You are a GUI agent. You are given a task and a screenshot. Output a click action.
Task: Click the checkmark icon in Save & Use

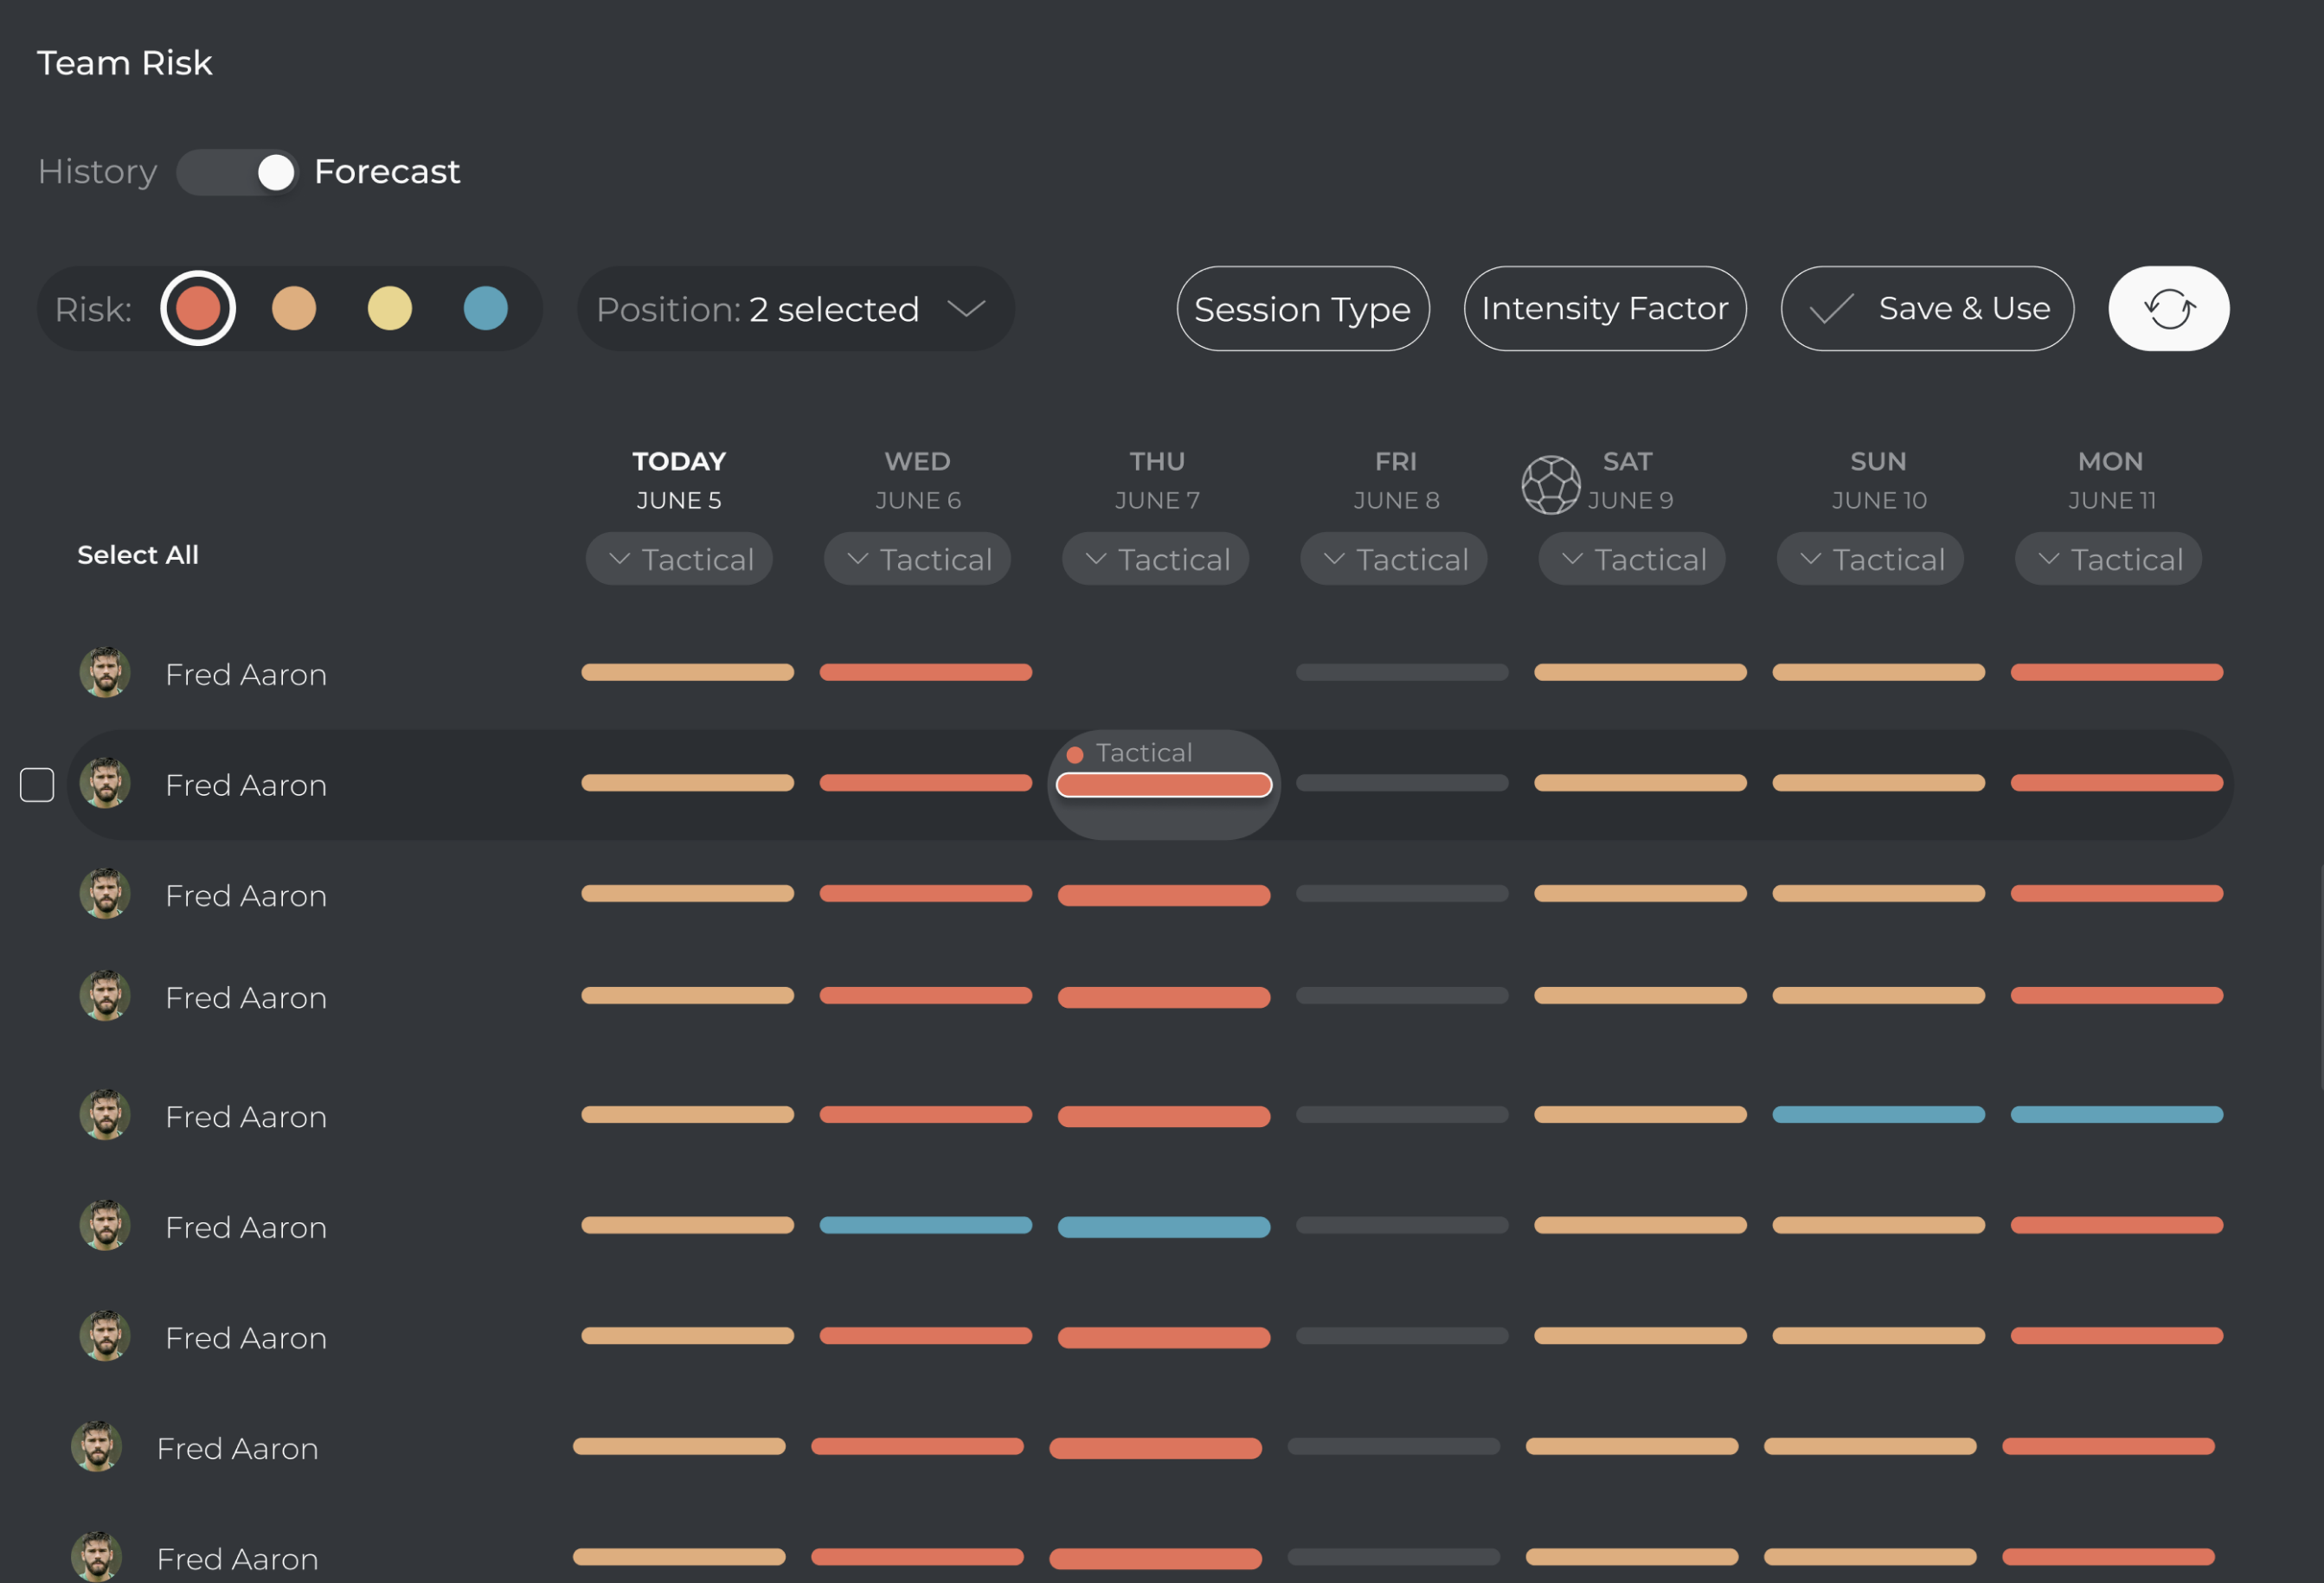coord(1831,309)
